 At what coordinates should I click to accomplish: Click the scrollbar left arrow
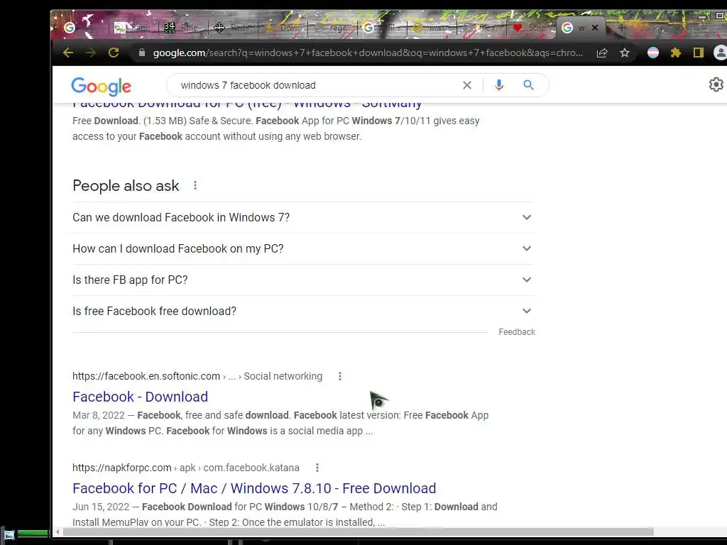(x=58, y=532)
